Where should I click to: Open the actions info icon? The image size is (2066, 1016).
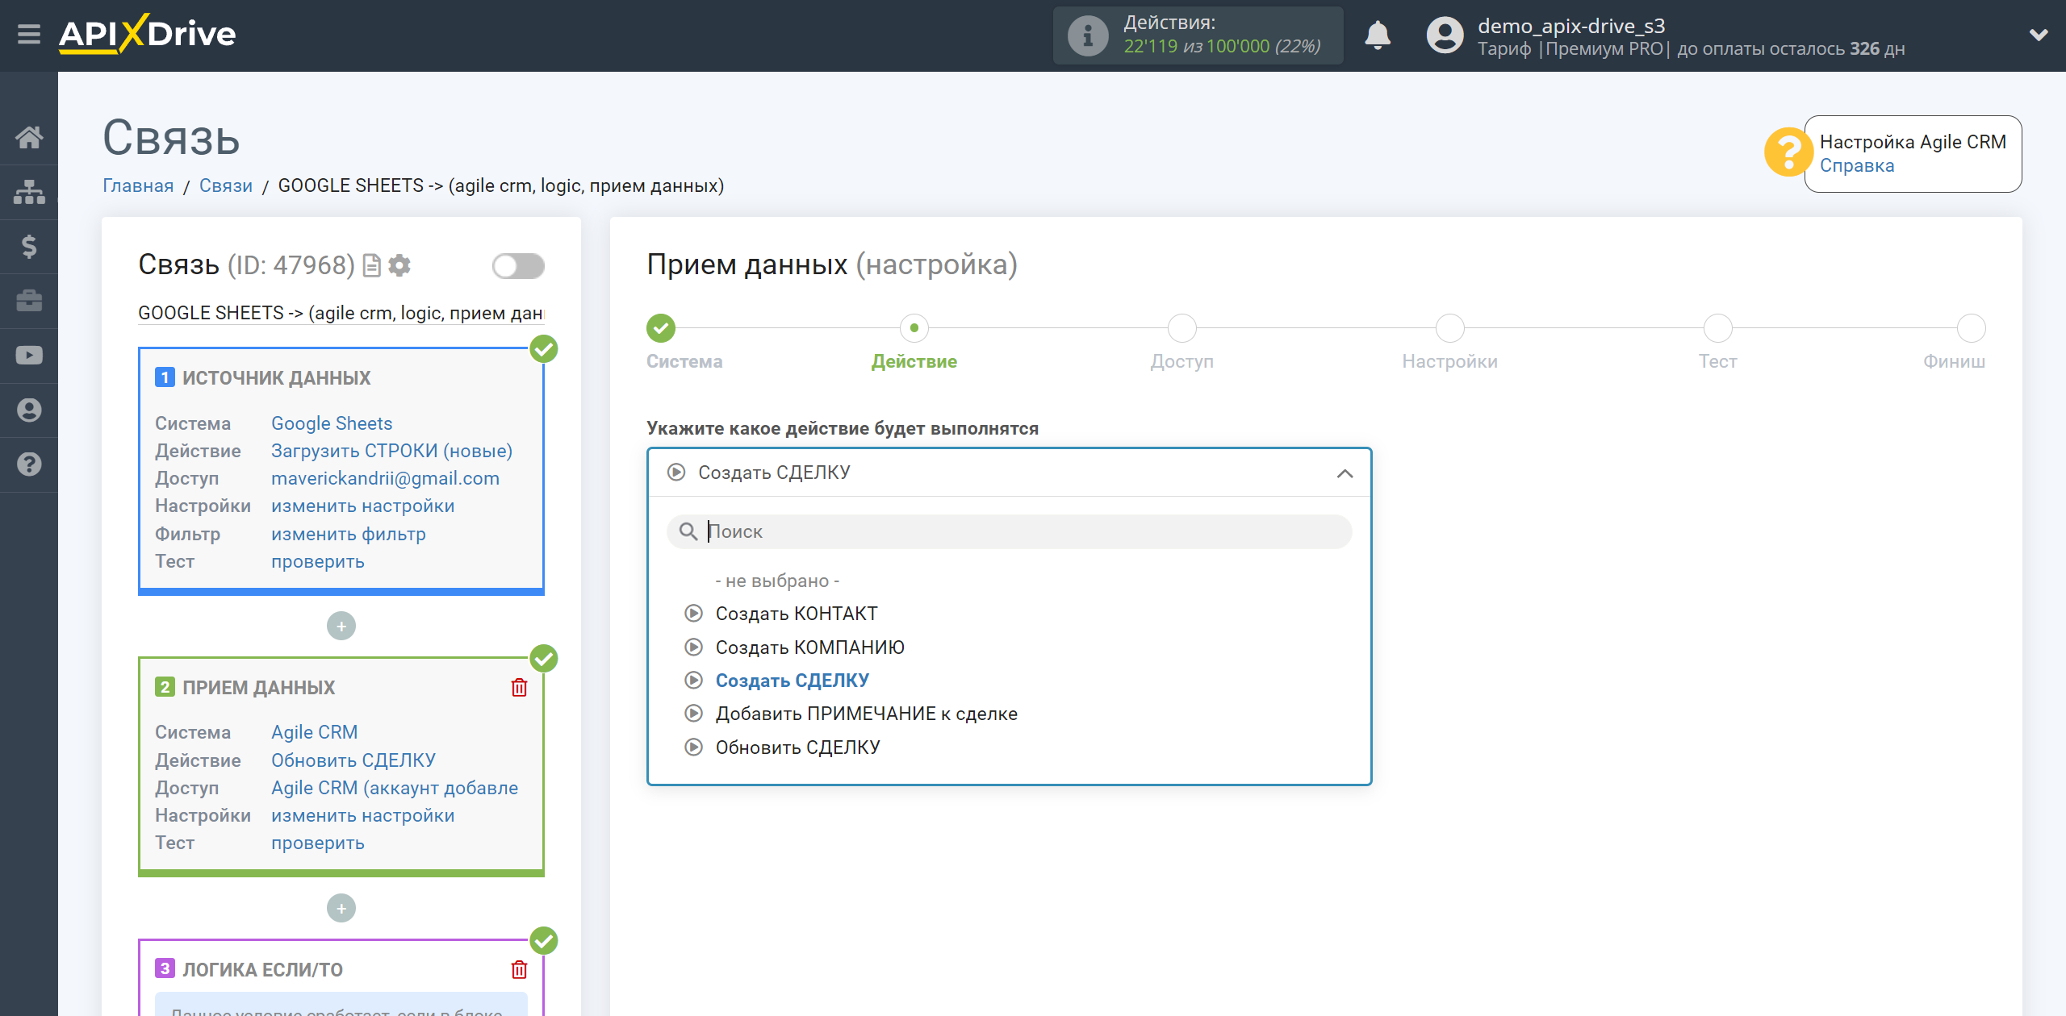[x=1087, y=35]
